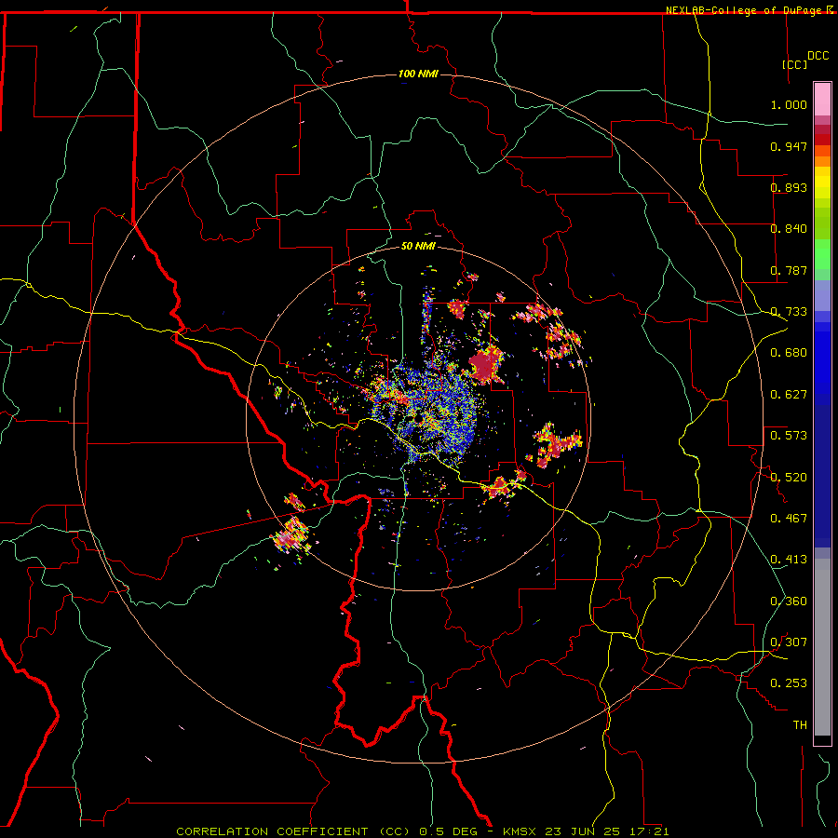Click the 0.627 scale value

click(x=789, y=395)
